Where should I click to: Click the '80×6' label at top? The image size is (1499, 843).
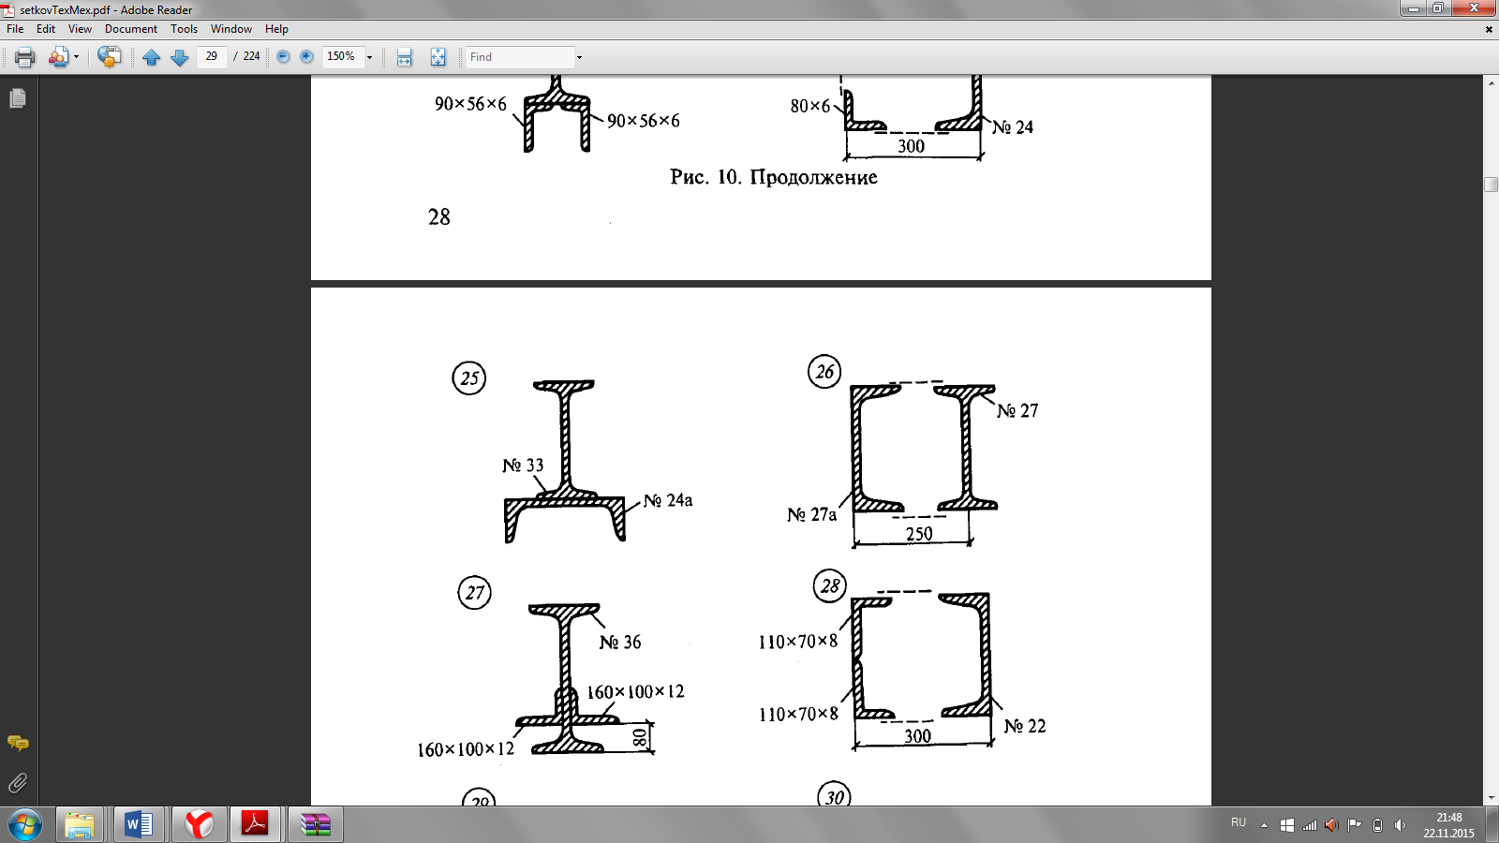pyautogui.click(x=810, y=106)
